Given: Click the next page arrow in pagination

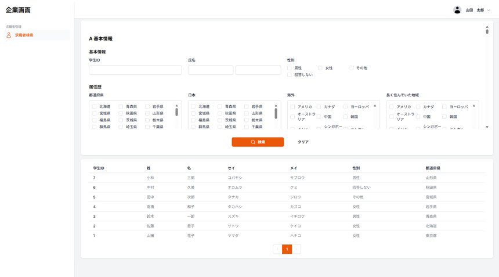Looking at the screenshot, I should click(x=296, y=249).
